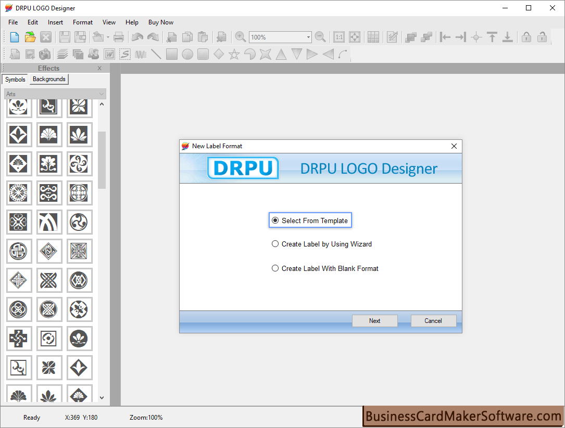Select the Rectangle shape tool
Image resolution: width=565 pixels, height=428 pixels.
[172, 55]
